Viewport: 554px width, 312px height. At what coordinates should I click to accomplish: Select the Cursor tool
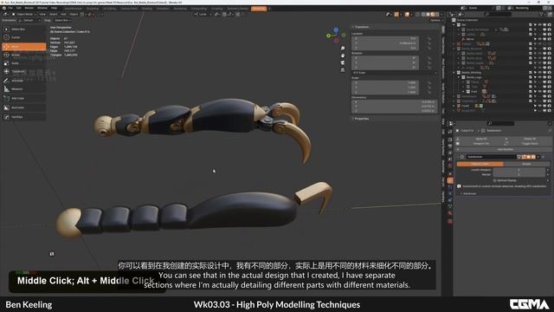(x=24, y=37)
